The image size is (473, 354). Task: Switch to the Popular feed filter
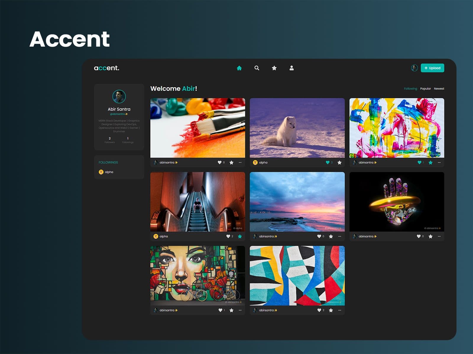pyautogui.click(x=426, y=88)
